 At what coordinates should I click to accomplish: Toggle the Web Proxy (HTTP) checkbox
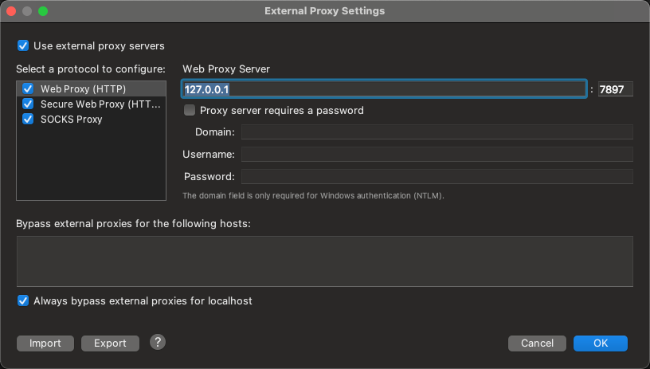(x=28, y=88)
